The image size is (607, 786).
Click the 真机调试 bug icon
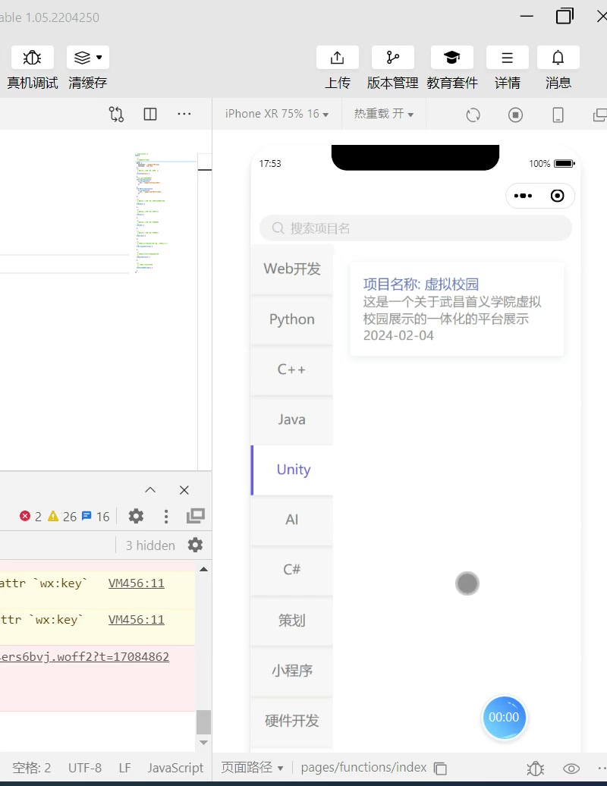[32, 58]
